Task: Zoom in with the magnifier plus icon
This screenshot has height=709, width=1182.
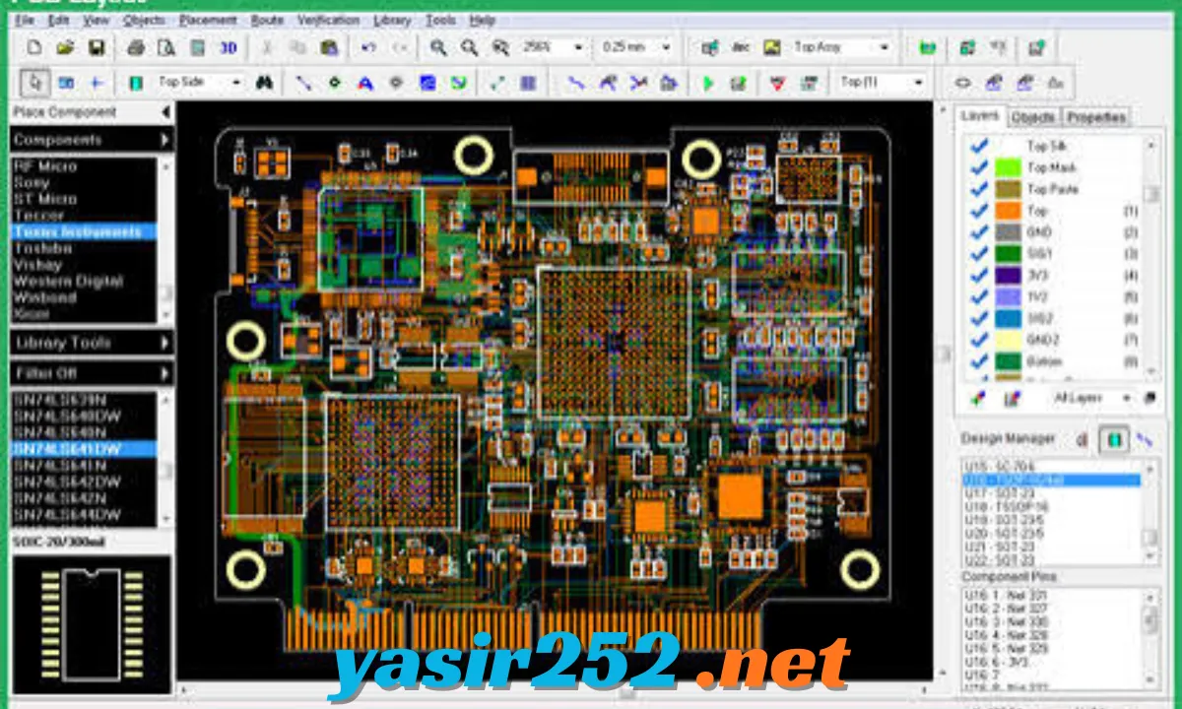Action: coord(438,47)
